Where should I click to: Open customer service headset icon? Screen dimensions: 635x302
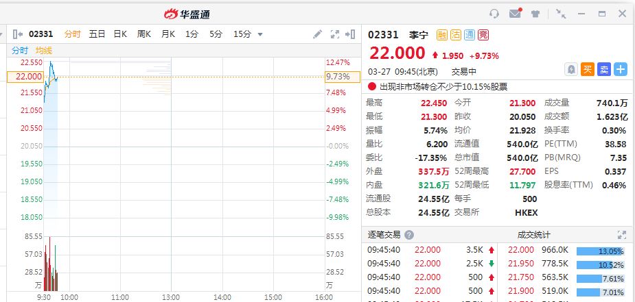coord(494,13)
